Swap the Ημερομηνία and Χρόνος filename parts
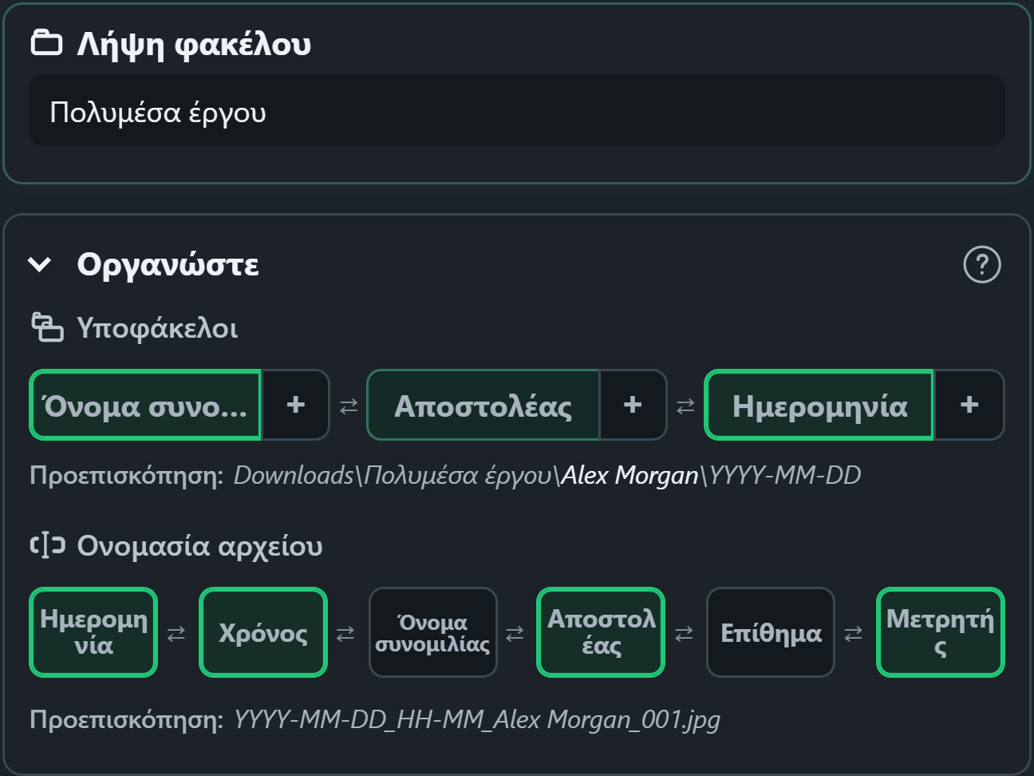Screen dimensions: 1034x776 point(176,633)
